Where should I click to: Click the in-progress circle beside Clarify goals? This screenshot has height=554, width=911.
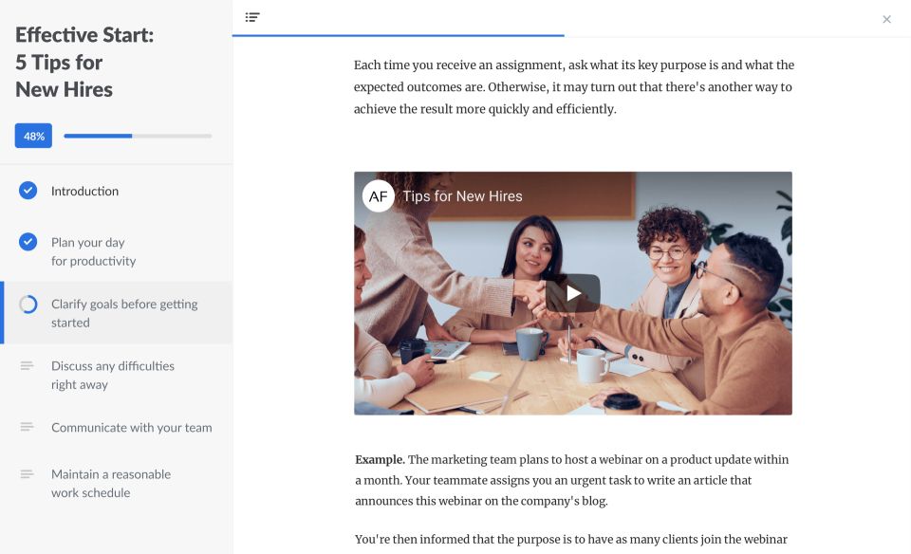coord(28,304)
